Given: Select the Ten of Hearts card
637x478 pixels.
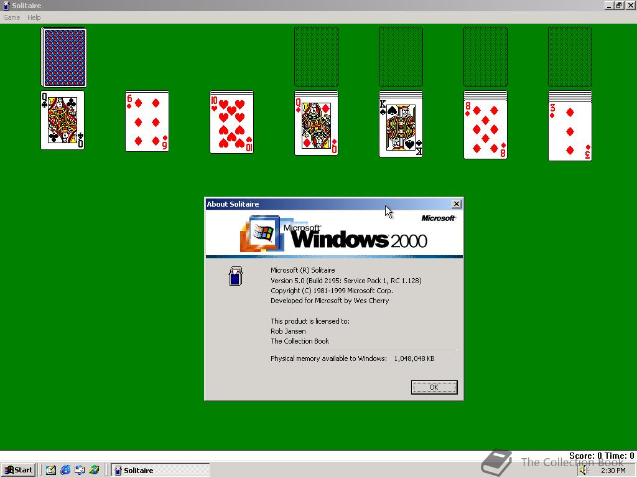Looking at the screenshot, I should tap(231, 123).
